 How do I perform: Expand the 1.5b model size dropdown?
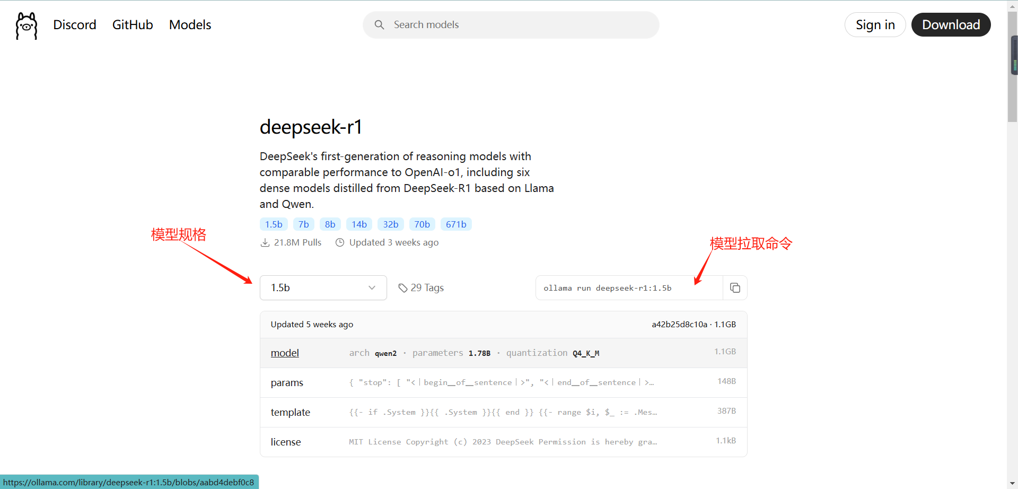tap(323, 288)
